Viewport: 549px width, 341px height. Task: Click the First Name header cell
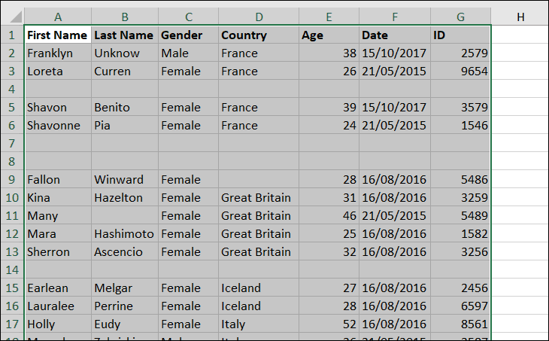coord(58,35)
